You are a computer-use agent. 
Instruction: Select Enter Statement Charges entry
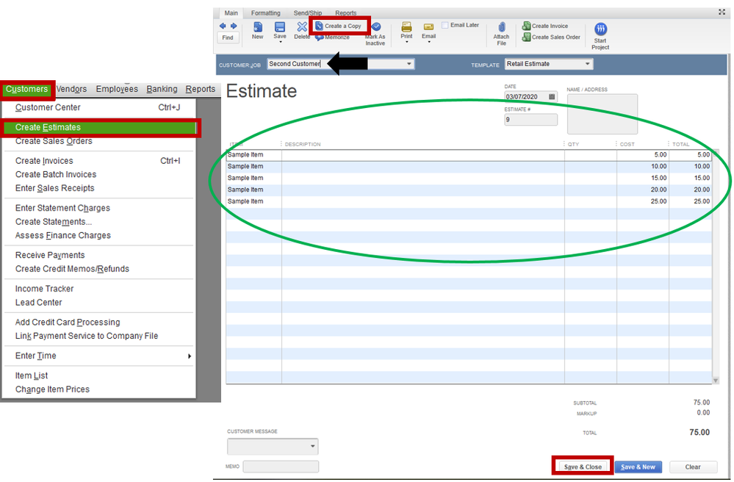point(98,208)
